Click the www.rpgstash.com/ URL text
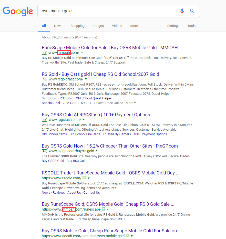Viewport: 226px width, 239px height. (x=65, y=120)
